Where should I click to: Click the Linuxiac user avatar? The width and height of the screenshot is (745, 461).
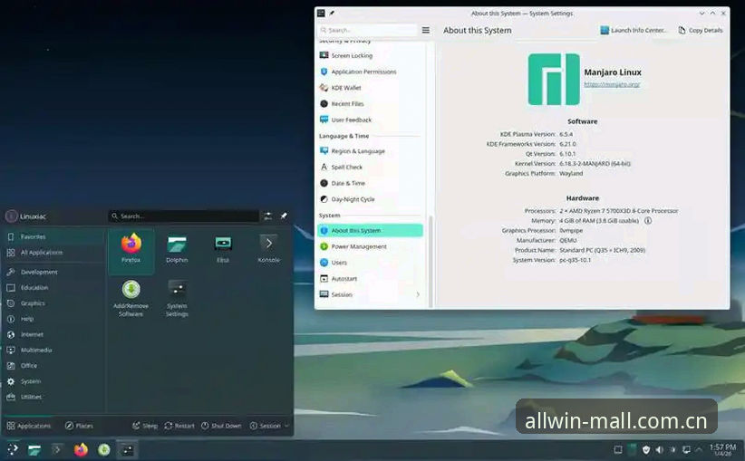[12, 216]
